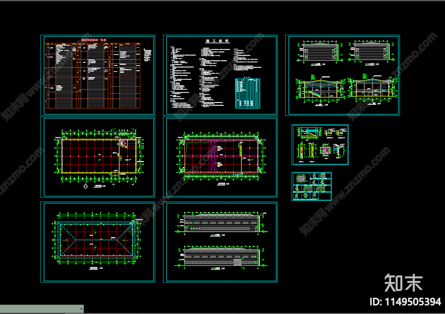Click the cyan schedule table in 施工说明 sheet
Viewport: 445px width, 314px height.
[x=248, y=93]
